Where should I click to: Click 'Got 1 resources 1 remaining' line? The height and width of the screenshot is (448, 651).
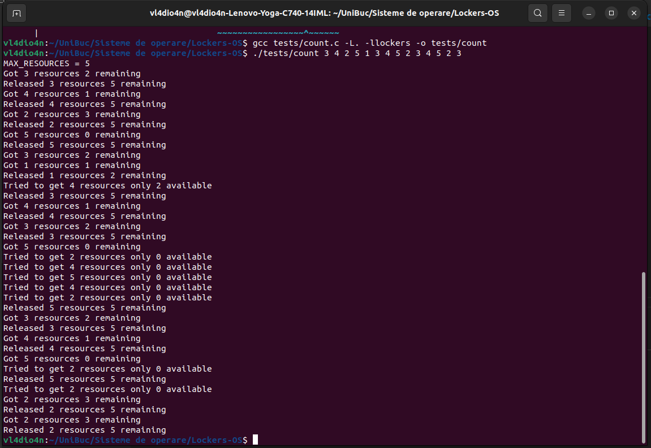tap(72, 165)
